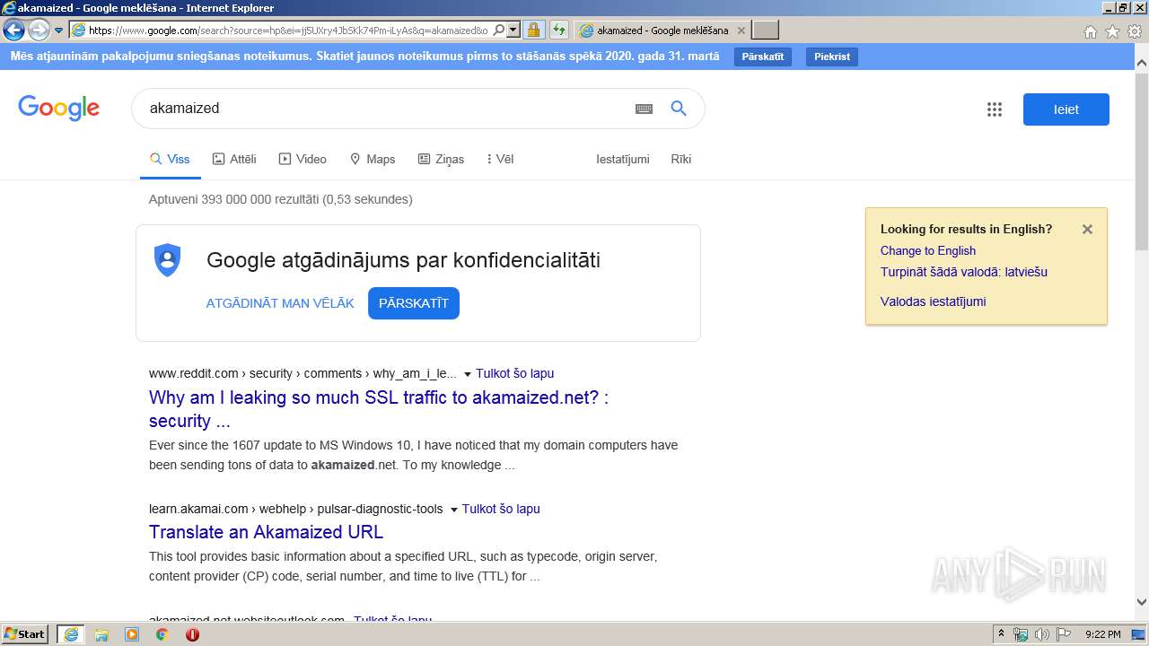
Task: Expand the reddit result options arrow
Action: point(467,374)
